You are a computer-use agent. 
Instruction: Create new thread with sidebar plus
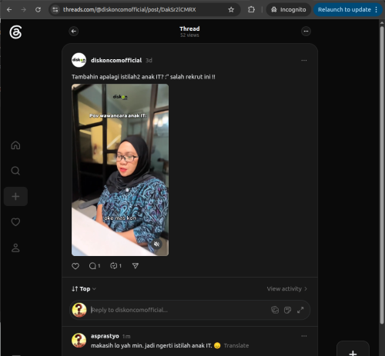tap(15, 196)
